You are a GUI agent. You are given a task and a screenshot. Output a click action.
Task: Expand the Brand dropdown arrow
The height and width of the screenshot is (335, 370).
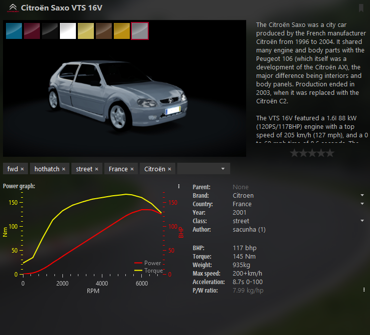[x=362, y=195]
